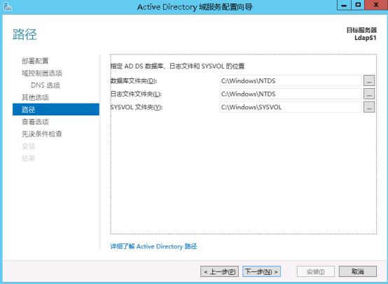
Task: Continue with 下一步(N) button
Action: pos(261,271)
